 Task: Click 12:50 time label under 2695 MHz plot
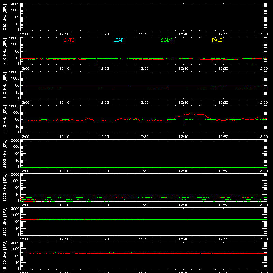[x=223, y=171]
